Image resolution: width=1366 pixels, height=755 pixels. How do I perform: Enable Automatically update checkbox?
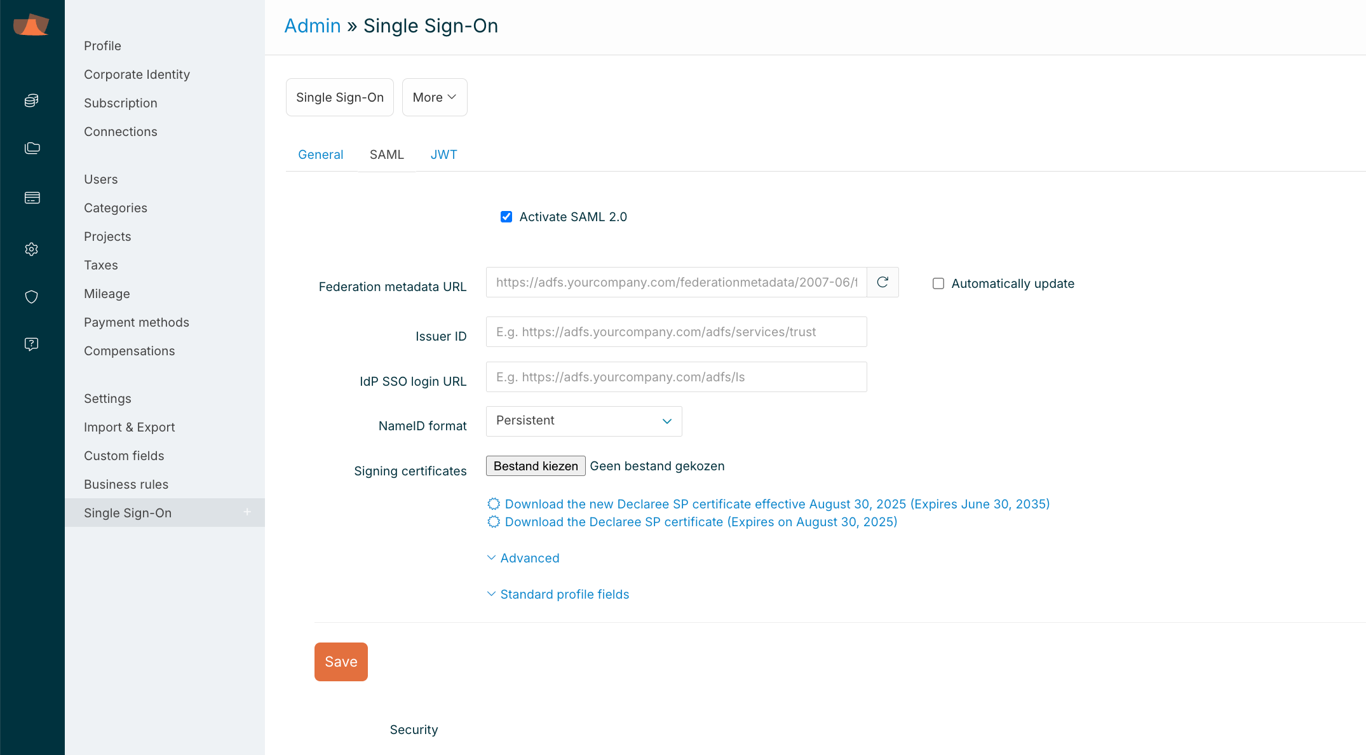click(938, 283)
